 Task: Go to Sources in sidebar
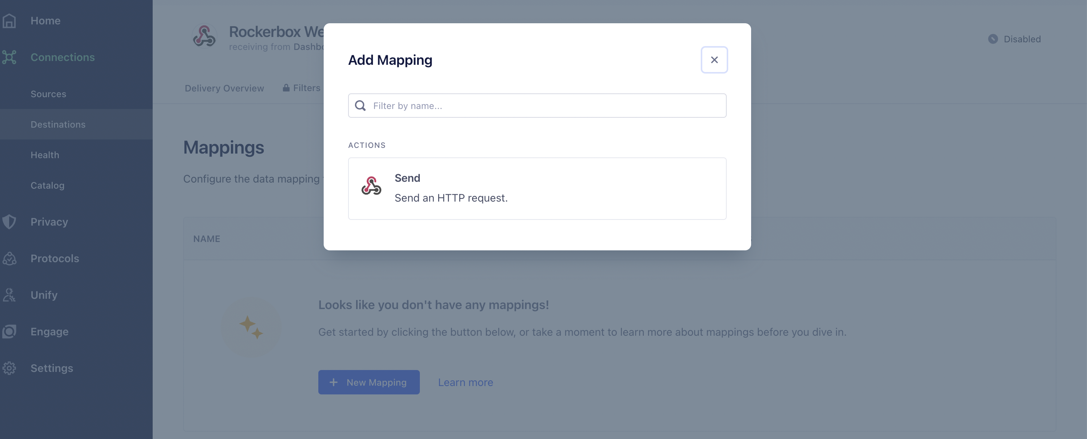point(48,94)
